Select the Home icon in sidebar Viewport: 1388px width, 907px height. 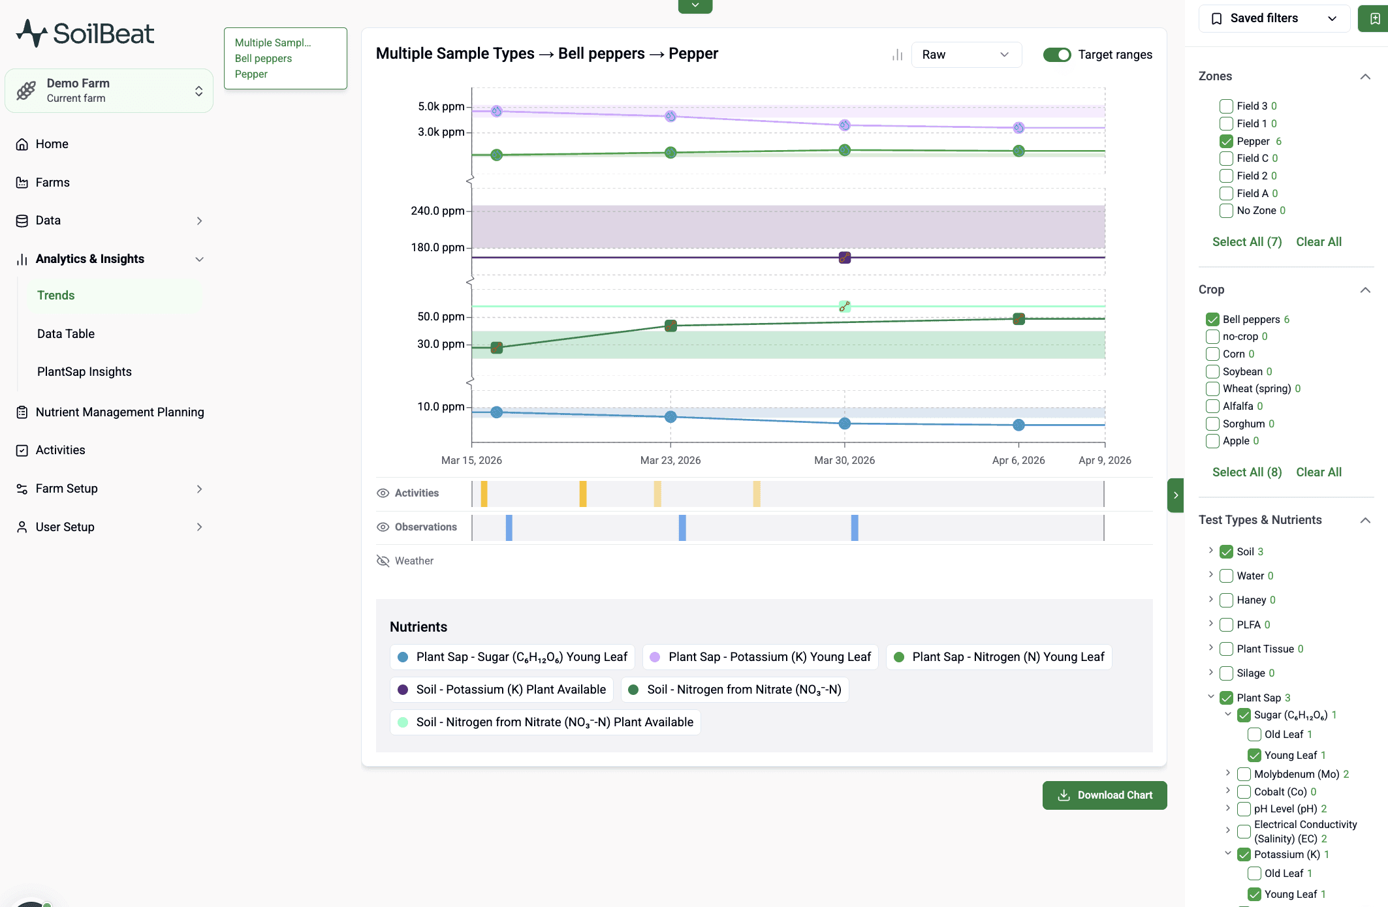22,144
